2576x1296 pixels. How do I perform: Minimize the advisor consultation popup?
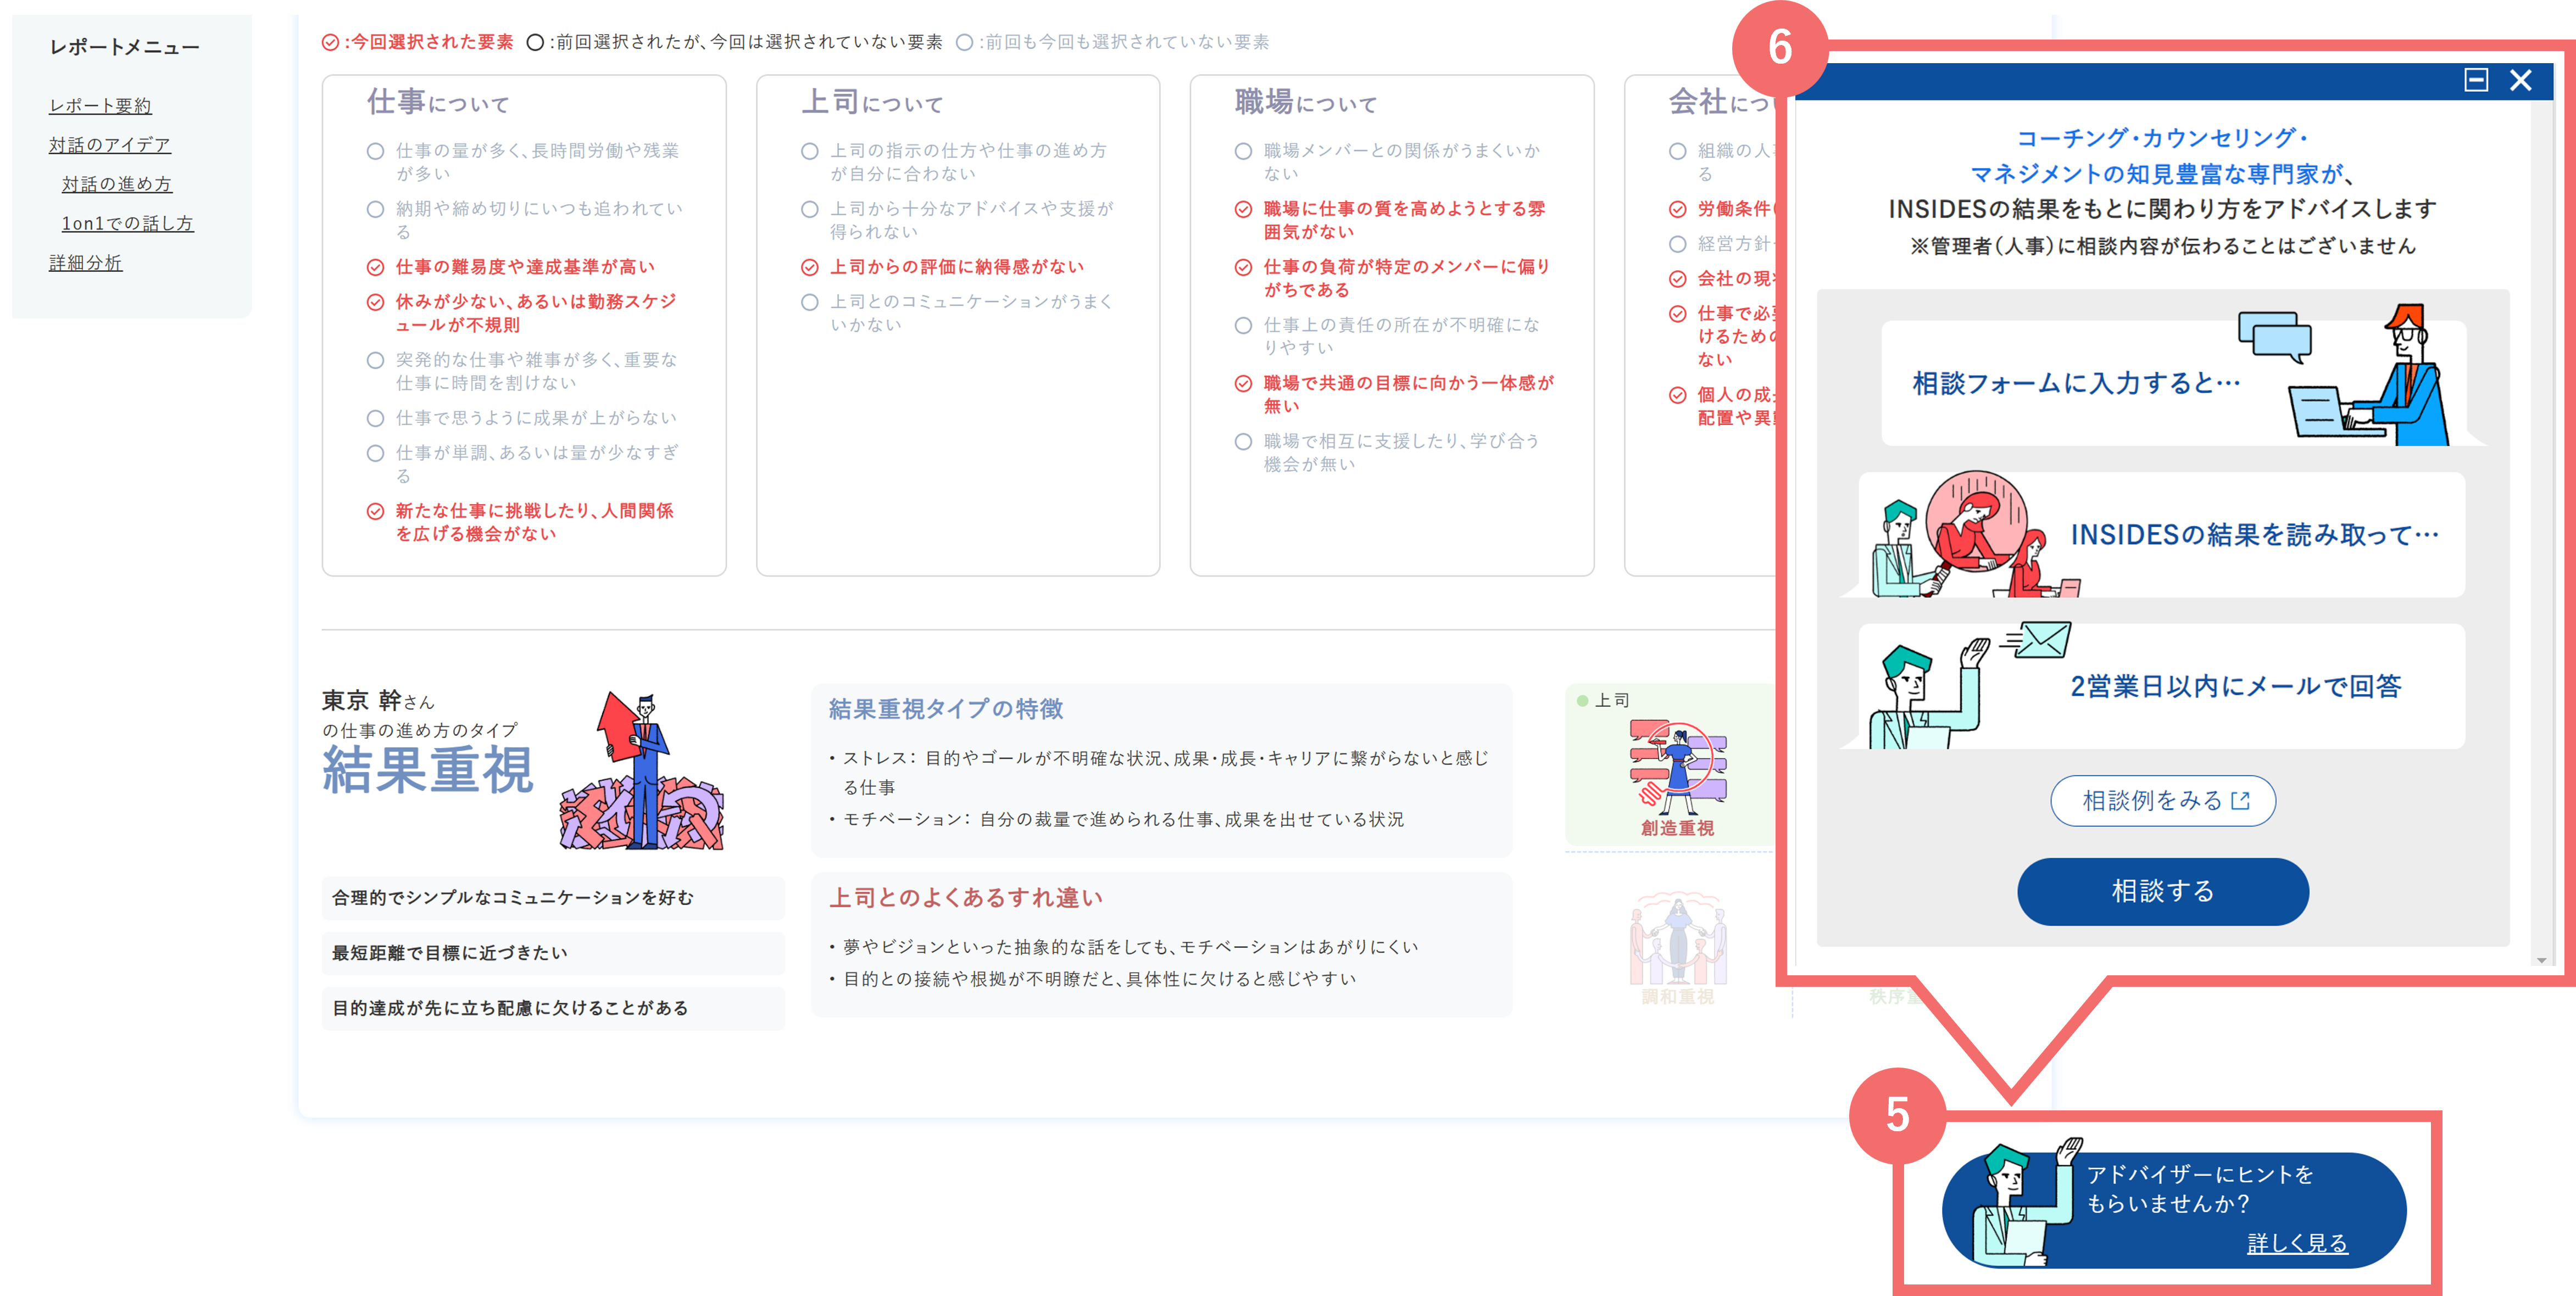(x=2475, y=80)
